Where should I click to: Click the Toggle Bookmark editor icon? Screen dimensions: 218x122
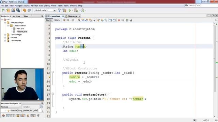106,20
